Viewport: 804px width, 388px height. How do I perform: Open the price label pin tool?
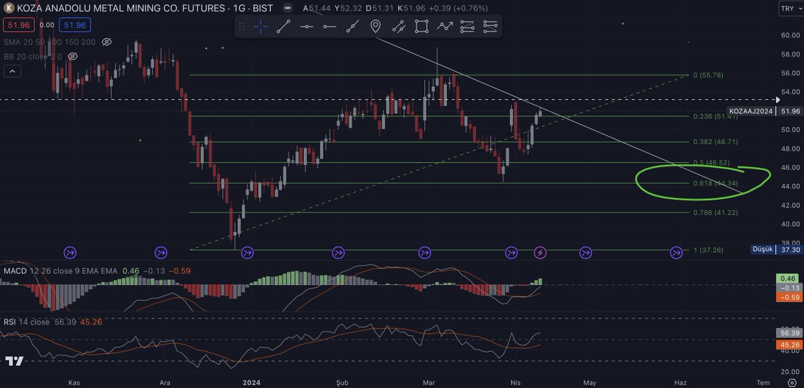[375, 26]
